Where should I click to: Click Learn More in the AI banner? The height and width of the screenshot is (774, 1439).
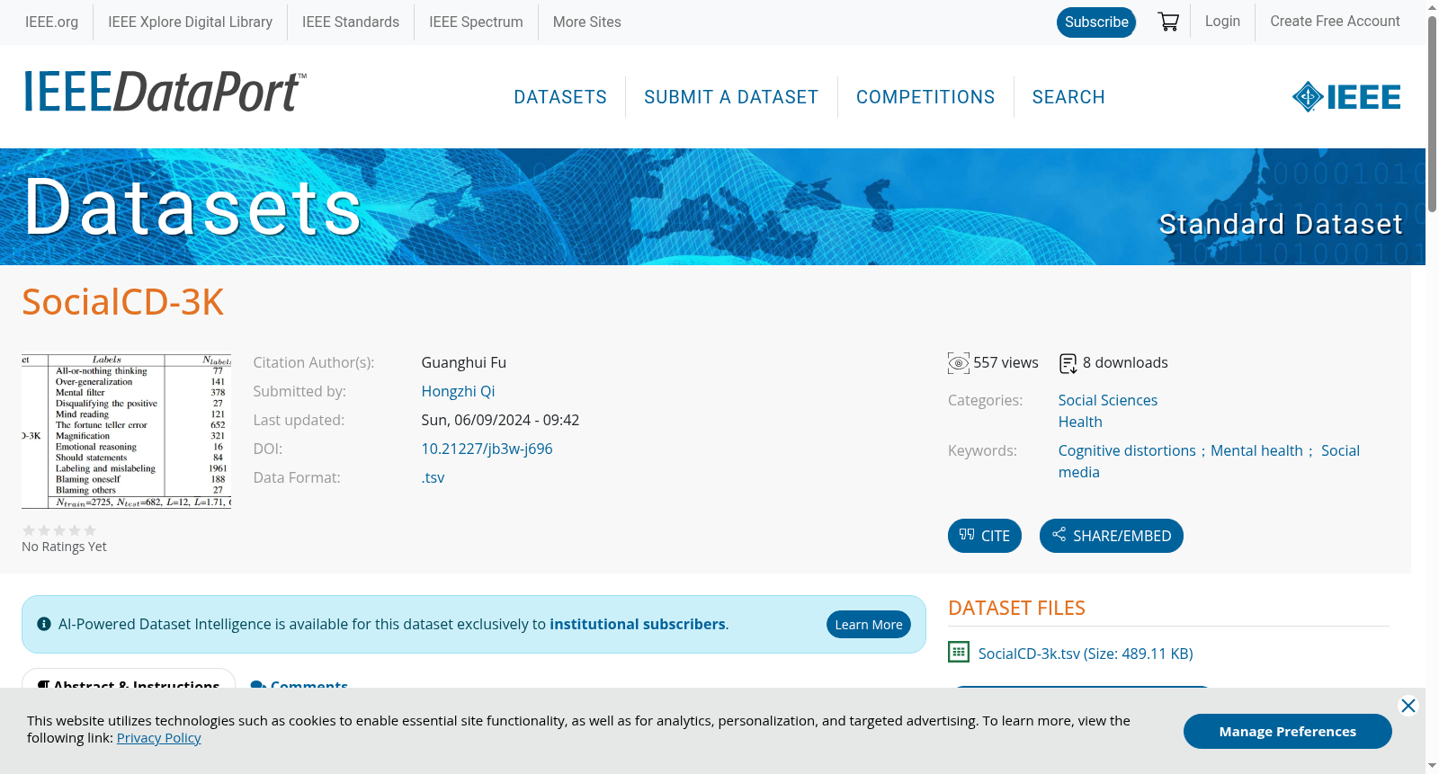869,625
